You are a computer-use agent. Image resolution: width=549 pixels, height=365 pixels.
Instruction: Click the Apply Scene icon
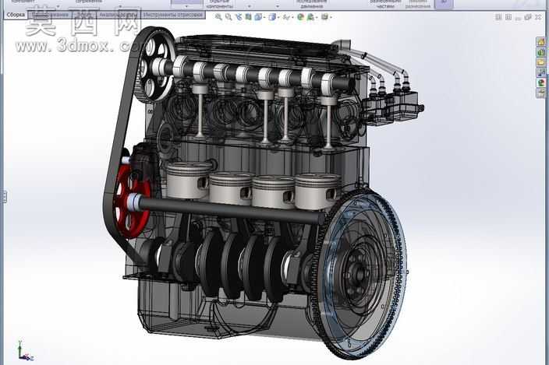click(x=310, y=17)
